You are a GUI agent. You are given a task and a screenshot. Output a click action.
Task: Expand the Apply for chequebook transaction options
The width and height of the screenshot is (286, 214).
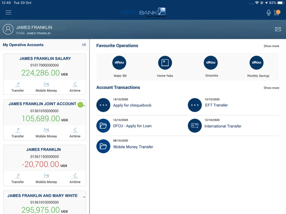click(103, 105)
